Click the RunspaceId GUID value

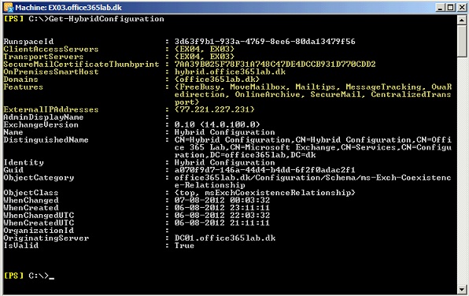(x=265, y=41)
